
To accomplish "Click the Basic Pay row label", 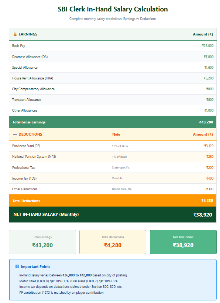I will [18, 46].
